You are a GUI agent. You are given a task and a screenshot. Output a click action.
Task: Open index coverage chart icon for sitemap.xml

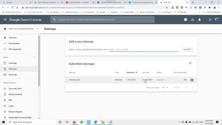point(192,80)
